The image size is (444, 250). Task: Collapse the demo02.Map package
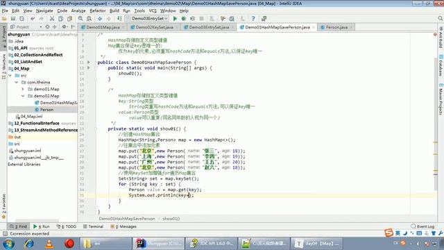(x=23, y=96)
